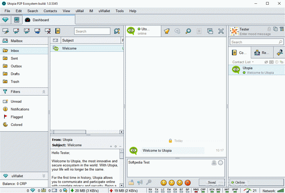The width and height of the screenshot is (285, 193).
Task: Click the reply all mail icon
Action: coord(27,31)
